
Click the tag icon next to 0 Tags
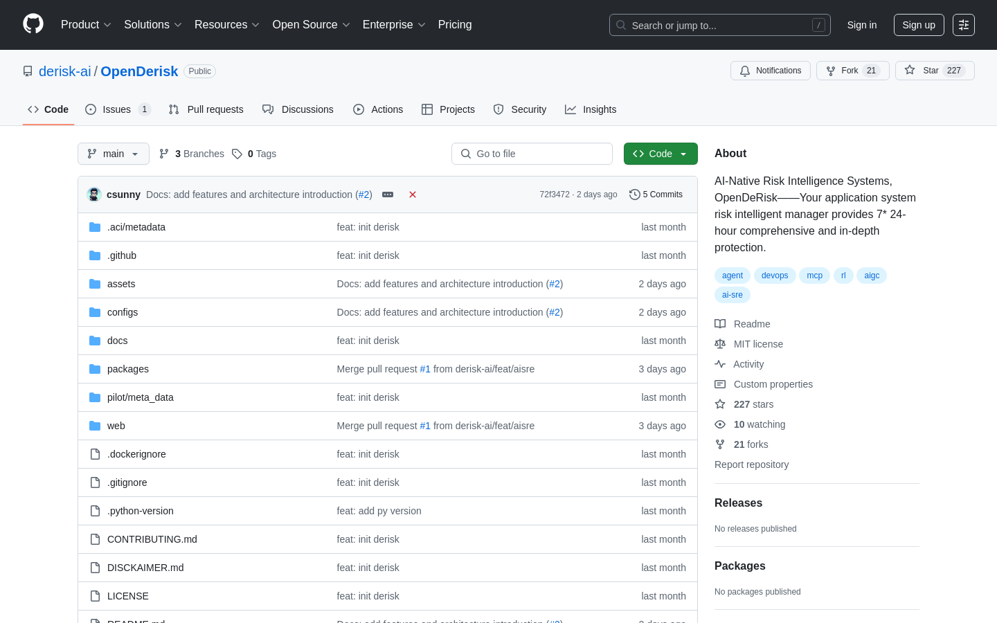point(237,154)
